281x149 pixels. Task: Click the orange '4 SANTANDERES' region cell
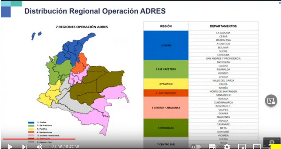click(166, 93)
